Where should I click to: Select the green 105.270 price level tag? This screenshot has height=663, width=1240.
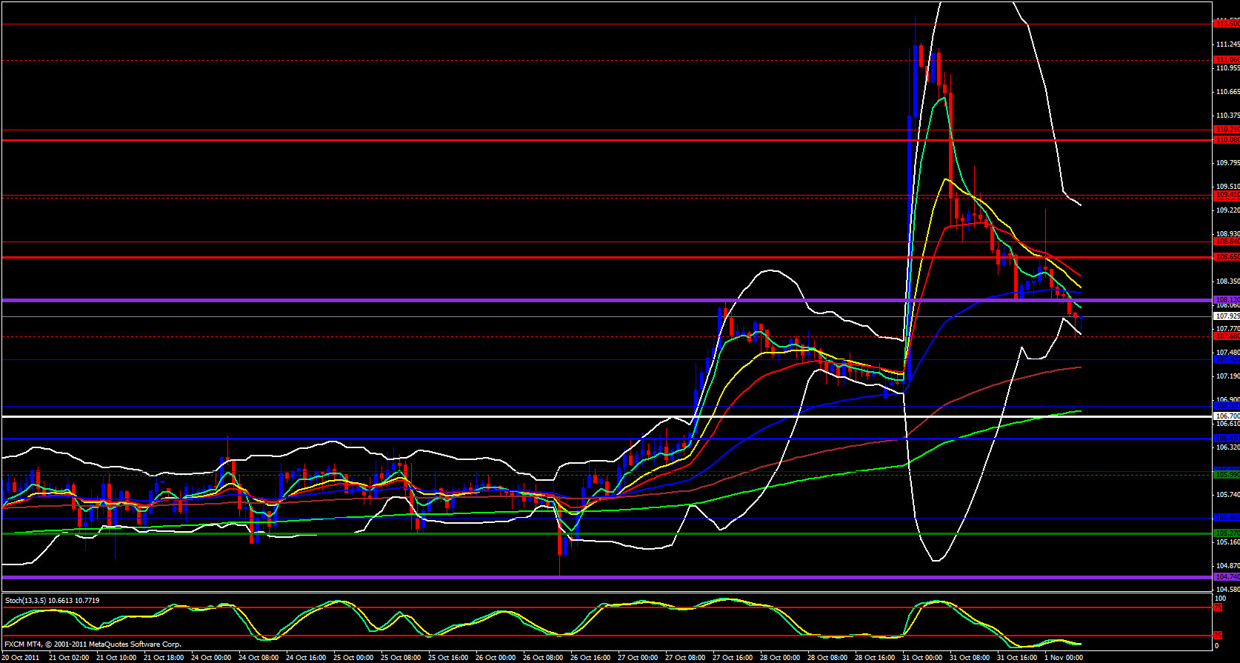1227,533
